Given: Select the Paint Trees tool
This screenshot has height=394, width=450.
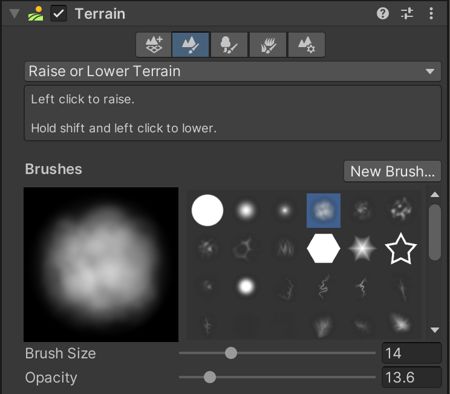Looking at the screenshot, I should [230, 45].
